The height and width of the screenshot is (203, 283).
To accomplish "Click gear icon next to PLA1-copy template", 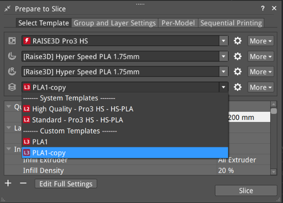I will [238, 87].
